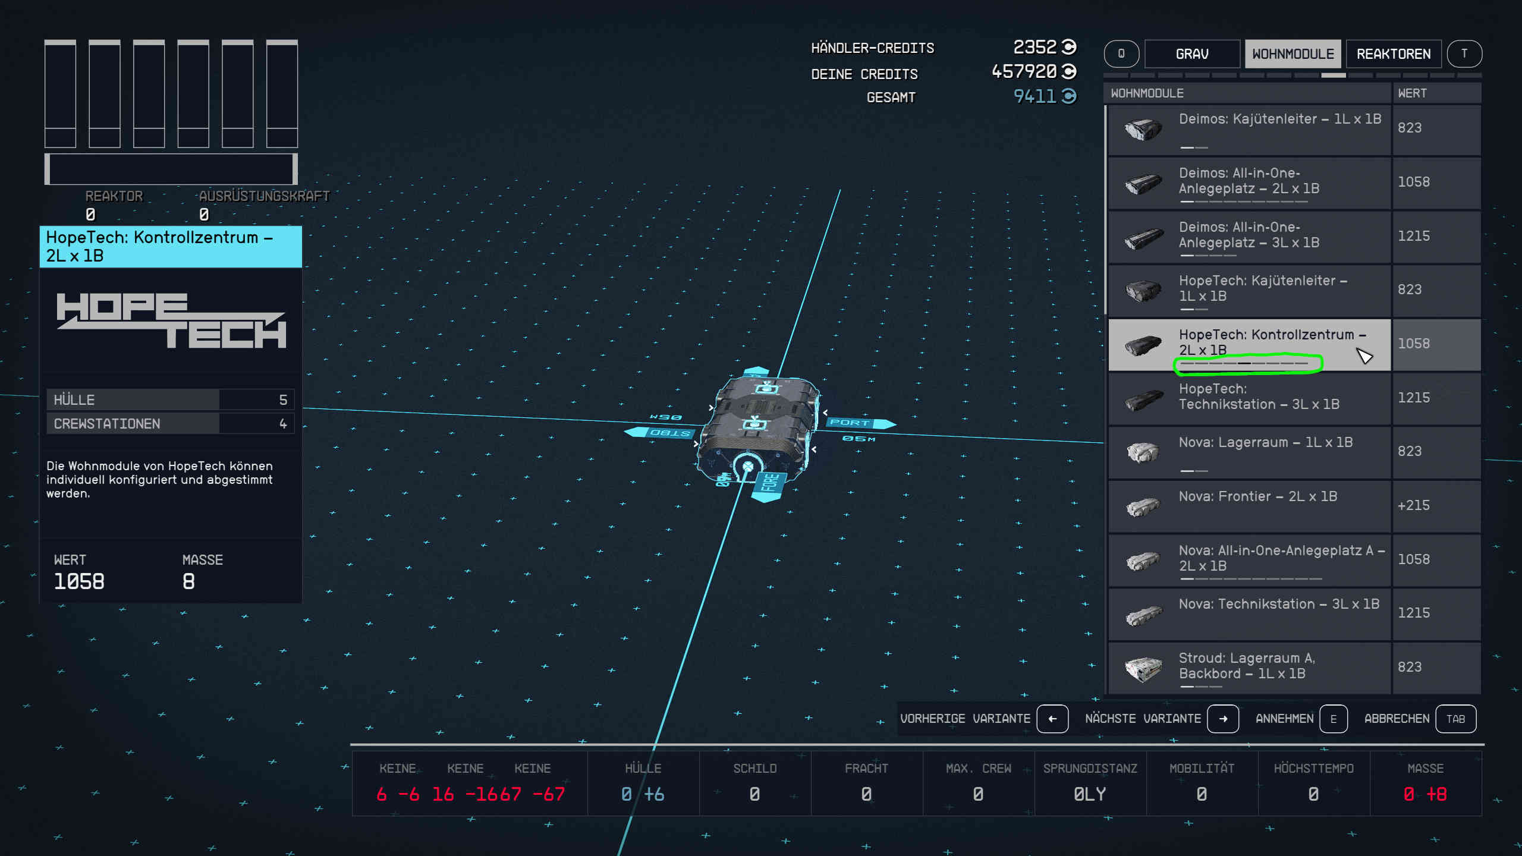Click the ABBRECHEN button label

pyautogui.click(x=1396, y=719)
